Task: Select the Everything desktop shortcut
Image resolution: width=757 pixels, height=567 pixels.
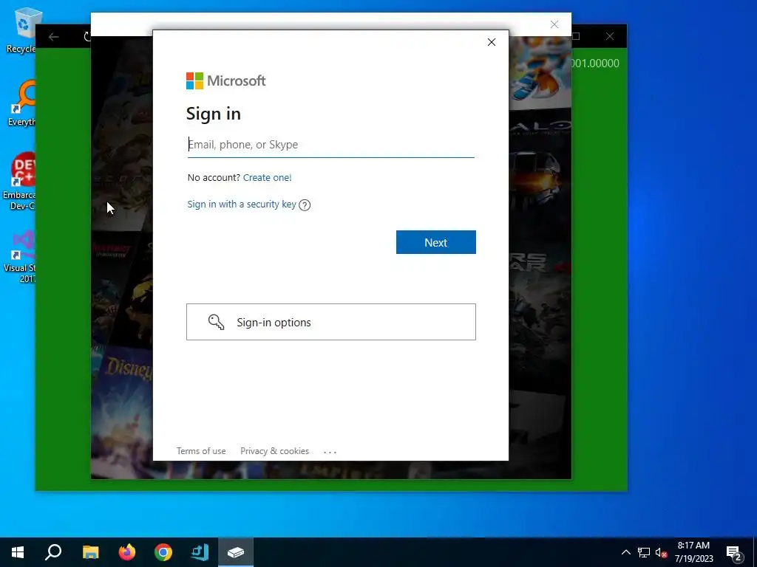Action: click(x=21, y=103)
